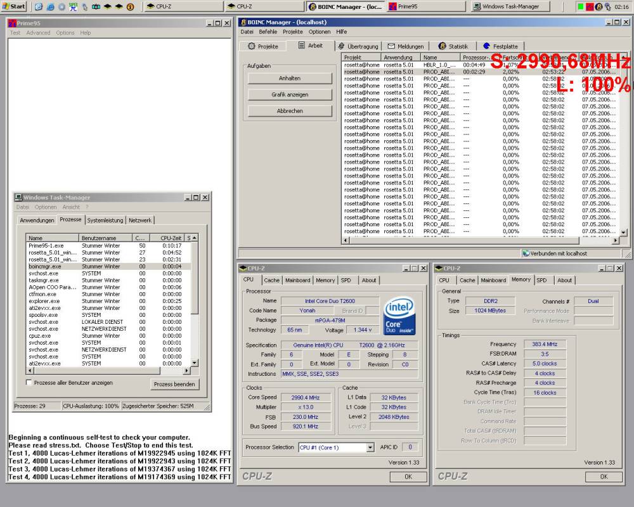
Task: Open the SPD tab in the left CPU-Z
Action: 346,279
